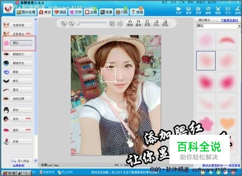Click the Undo (撤销) button
This screenshot has height=176, width=242.
(130, 23)
